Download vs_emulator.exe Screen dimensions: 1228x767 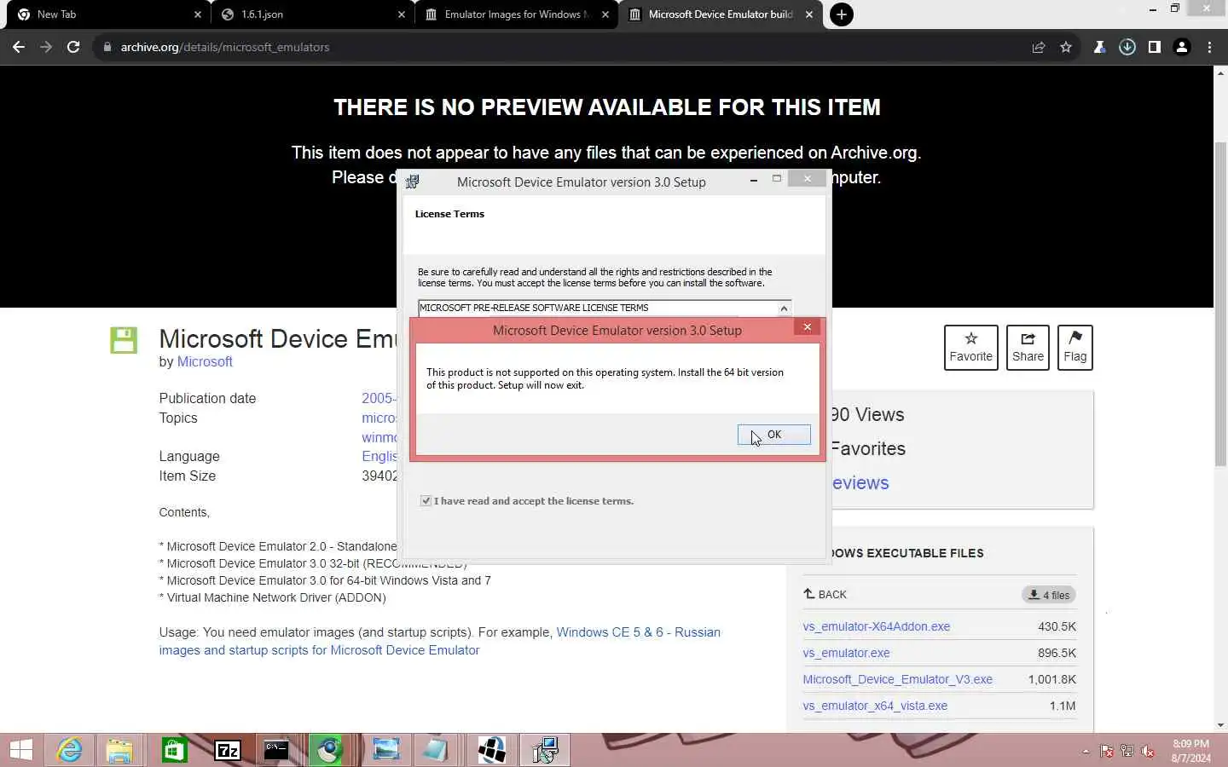click(x=846, y=653)
